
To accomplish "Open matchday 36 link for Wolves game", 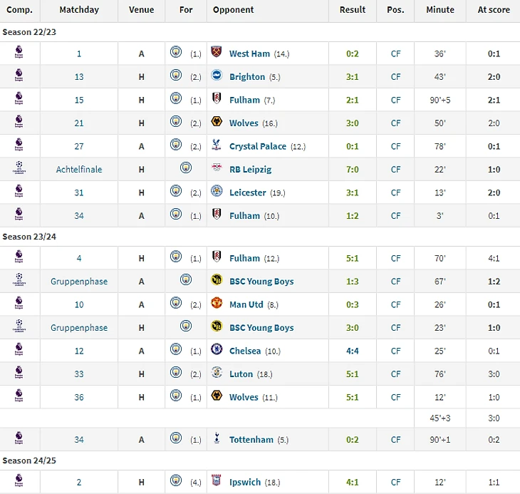I will tap(79, 398).
